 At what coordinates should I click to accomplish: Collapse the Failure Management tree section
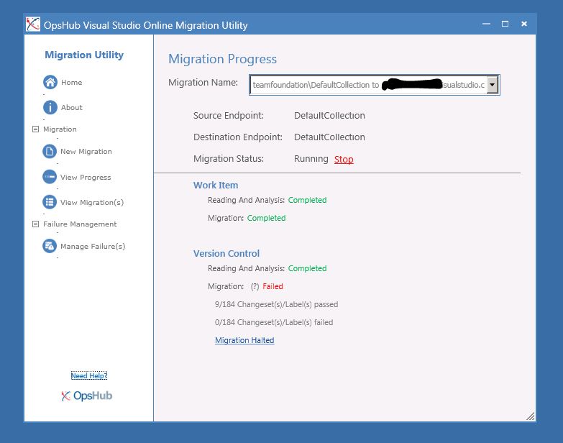coord(35,224)
